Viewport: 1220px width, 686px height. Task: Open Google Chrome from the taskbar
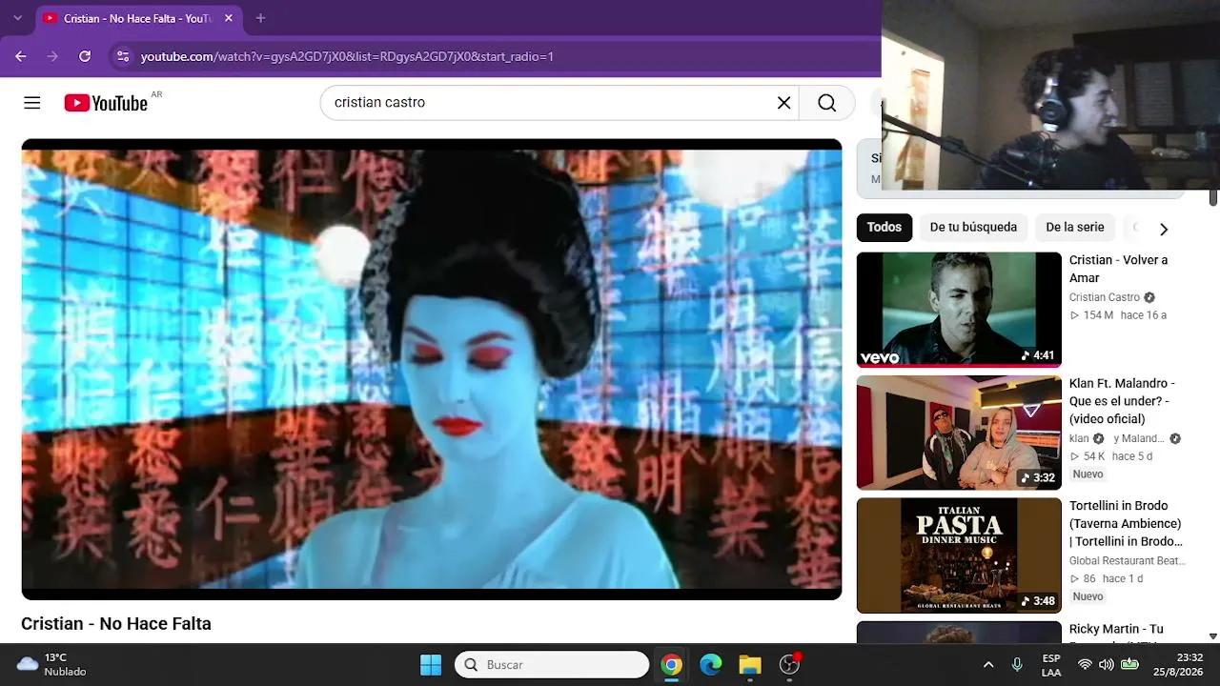coord(672,665)
